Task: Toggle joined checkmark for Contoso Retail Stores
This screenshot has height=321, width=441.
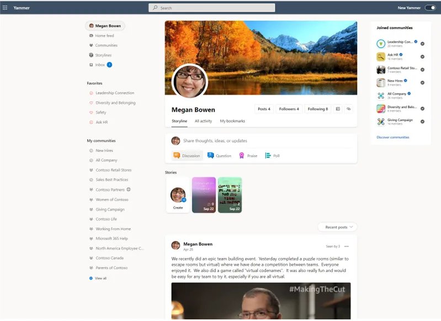Action: pos(422,70)
